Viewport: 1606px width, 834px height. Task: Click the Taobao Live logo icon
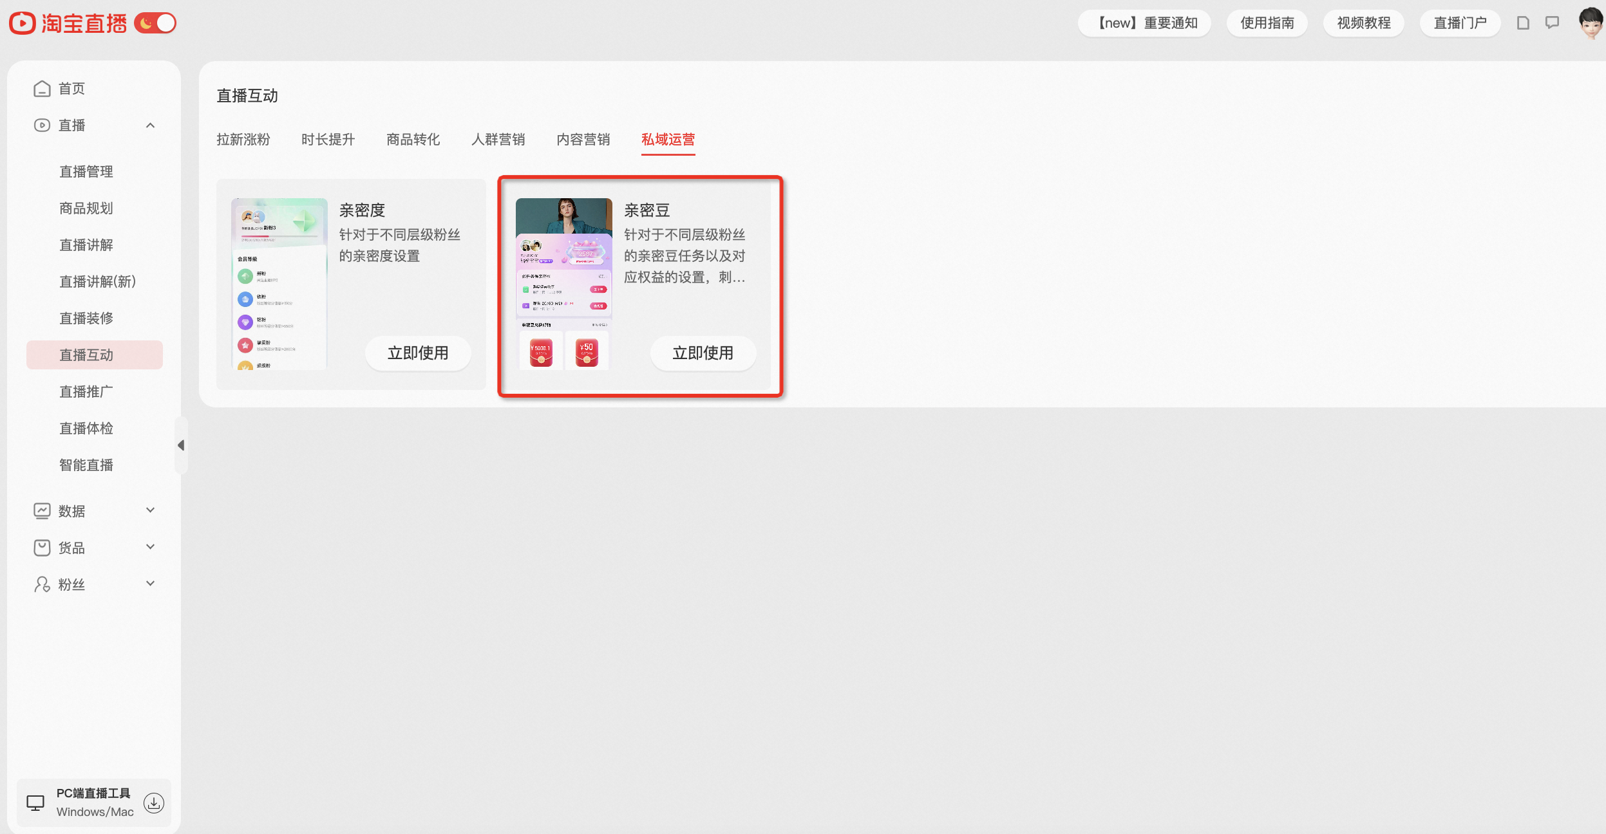[x=23, y=23]
